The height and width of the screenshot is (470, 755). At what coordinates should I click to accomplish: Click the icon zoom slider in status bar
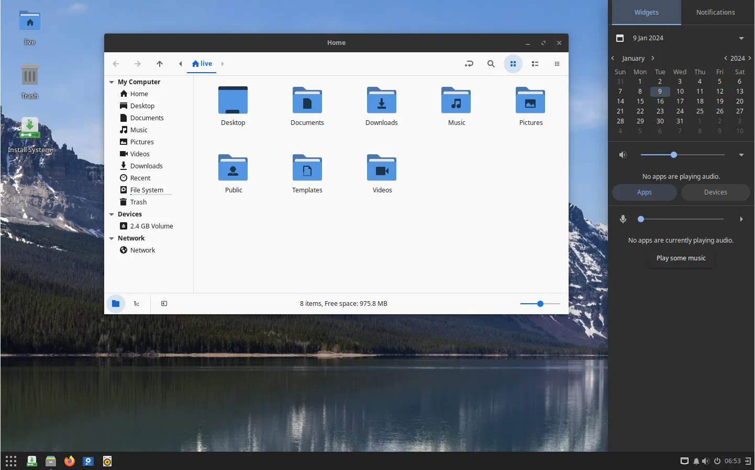(540, 304)
